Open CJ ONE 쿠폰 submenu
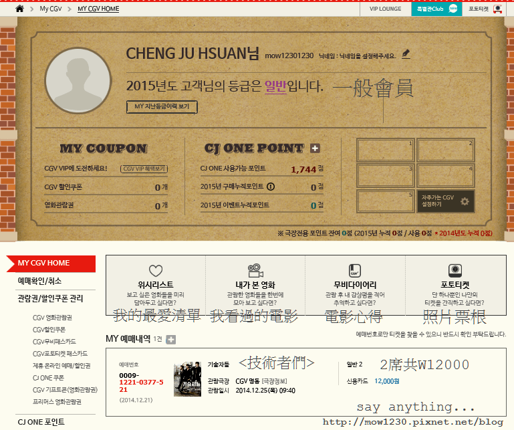 tap(48, 378)
